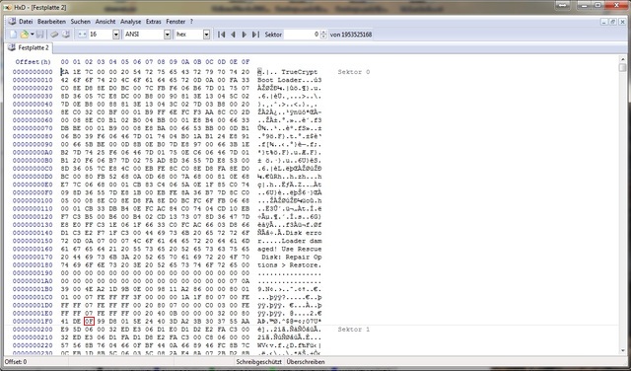Open the Suchen menu
Image resolution: width=631 pixels, height=371 pixels.
click(81, 22)
